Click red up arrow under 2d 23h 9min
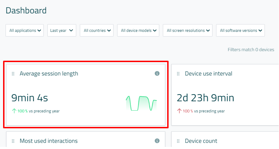Image resolution: width=279 pixels, height=149 pixels. click(179, 111)
